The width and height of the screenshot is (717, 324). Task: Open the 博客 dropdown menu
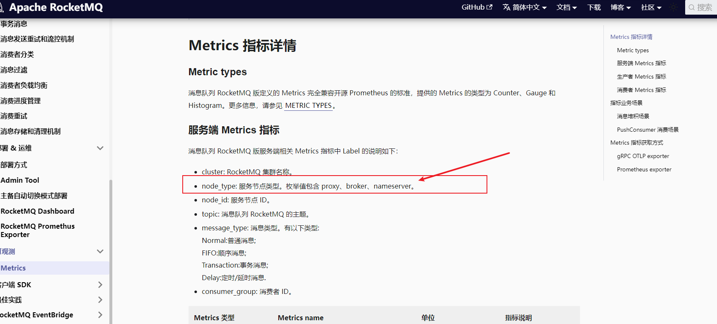pos(621,7)
